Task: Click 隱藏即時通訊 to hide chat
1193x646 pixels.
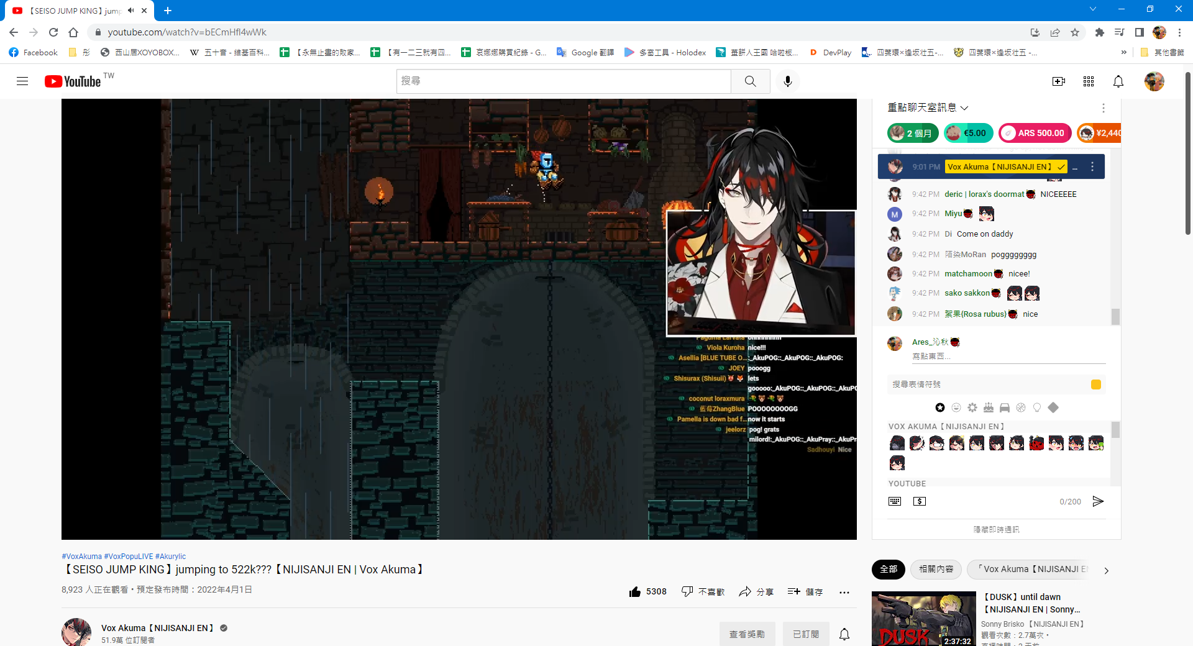Action: pos(997,530)
